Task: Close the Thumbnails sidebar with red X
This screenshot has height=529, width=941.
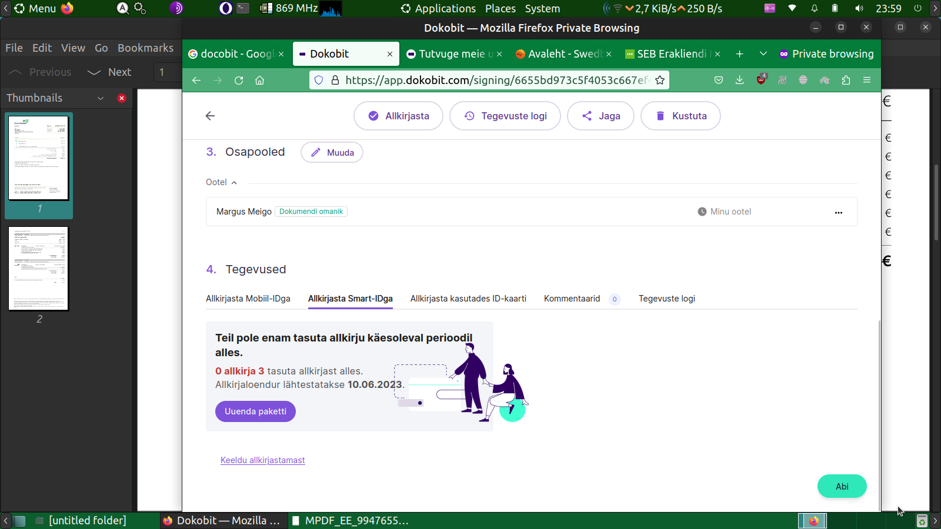Action: click(x=122, y=98)
